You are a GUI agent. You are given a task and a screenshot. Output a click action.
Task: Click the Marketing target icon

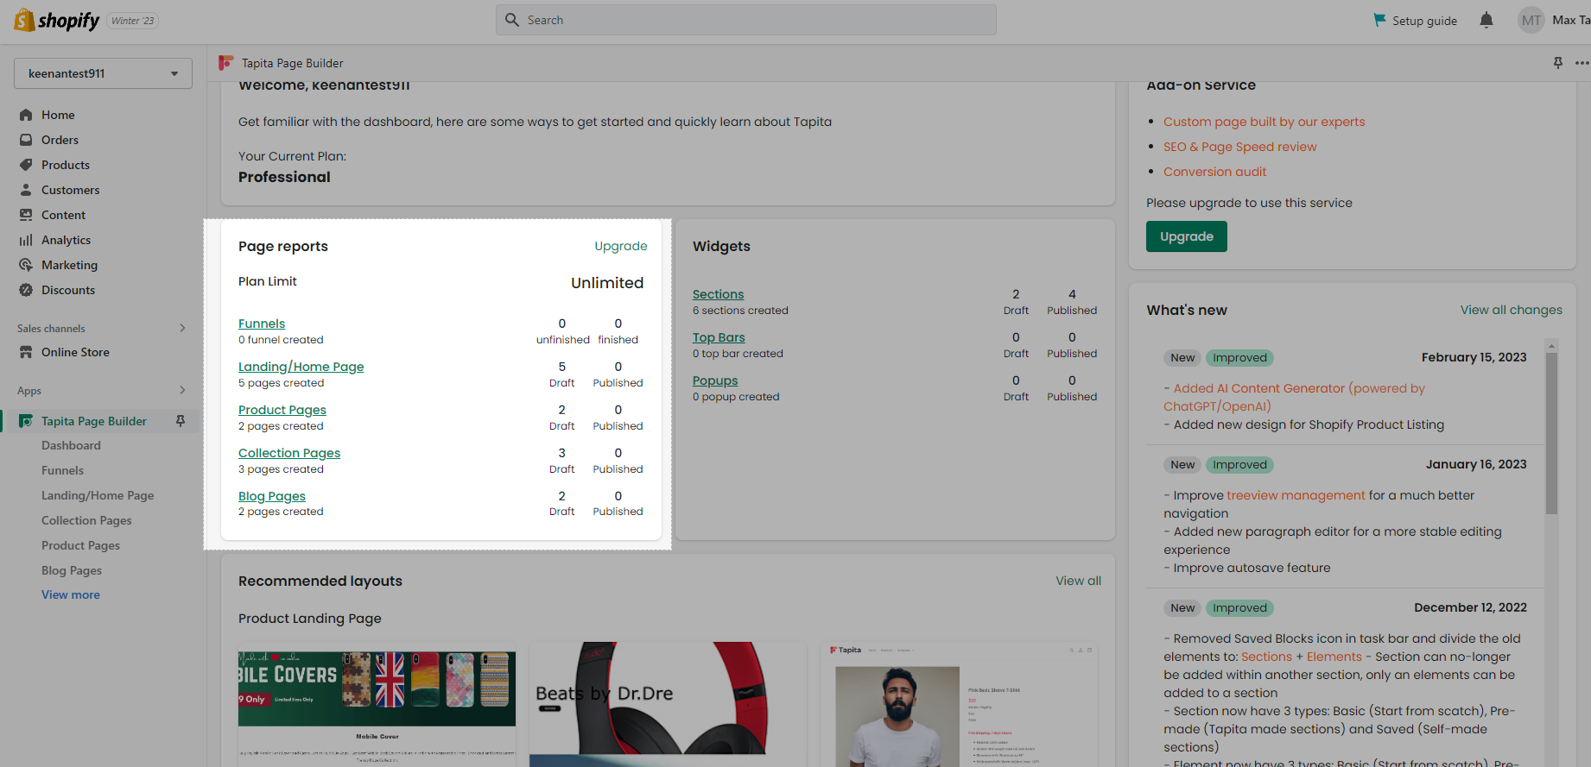[x=26, y=265]
